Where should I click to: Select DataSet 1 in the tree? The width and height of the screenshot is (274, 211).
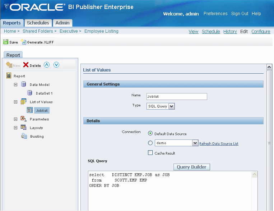tap(44, 93)
